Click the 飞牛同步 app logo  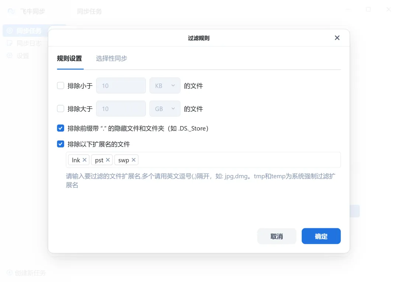click(x=11, y=11)
